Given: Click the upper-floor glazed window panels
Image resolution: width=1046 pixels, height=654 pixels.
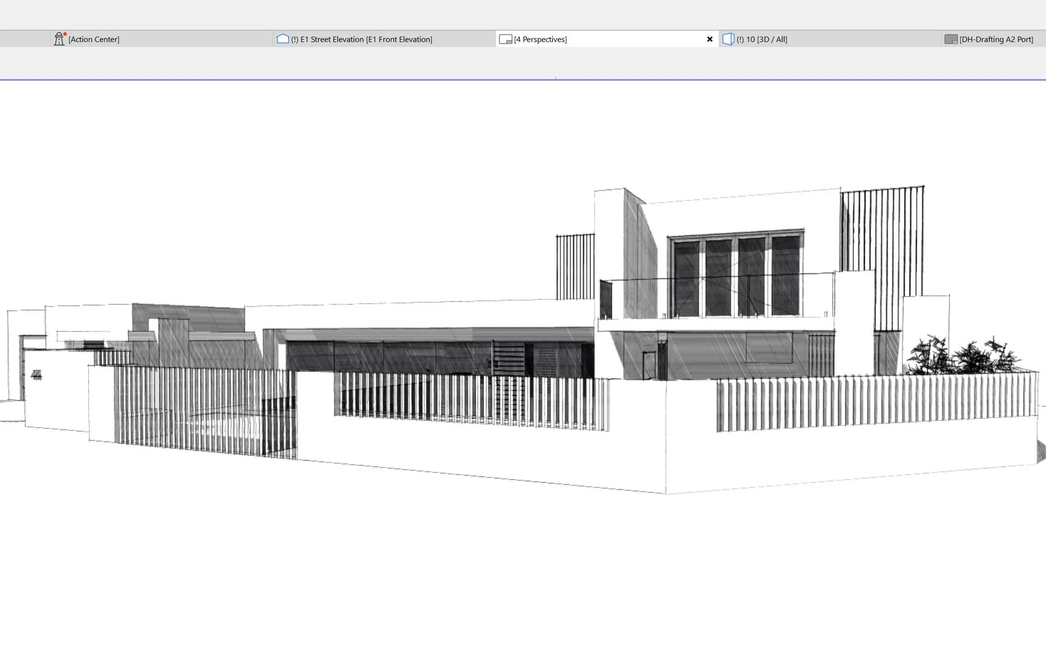Looking at the screenshot, I should tap(736, 276).
